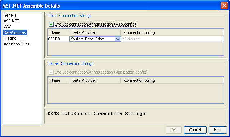Click the Server Connection Strings group label

click(71, 63)
